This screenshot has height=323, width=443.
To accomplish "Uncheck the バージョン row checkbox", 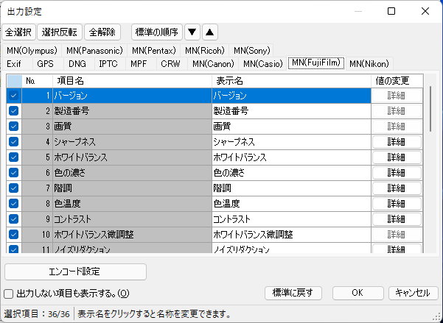I will [x=14, y=96].
